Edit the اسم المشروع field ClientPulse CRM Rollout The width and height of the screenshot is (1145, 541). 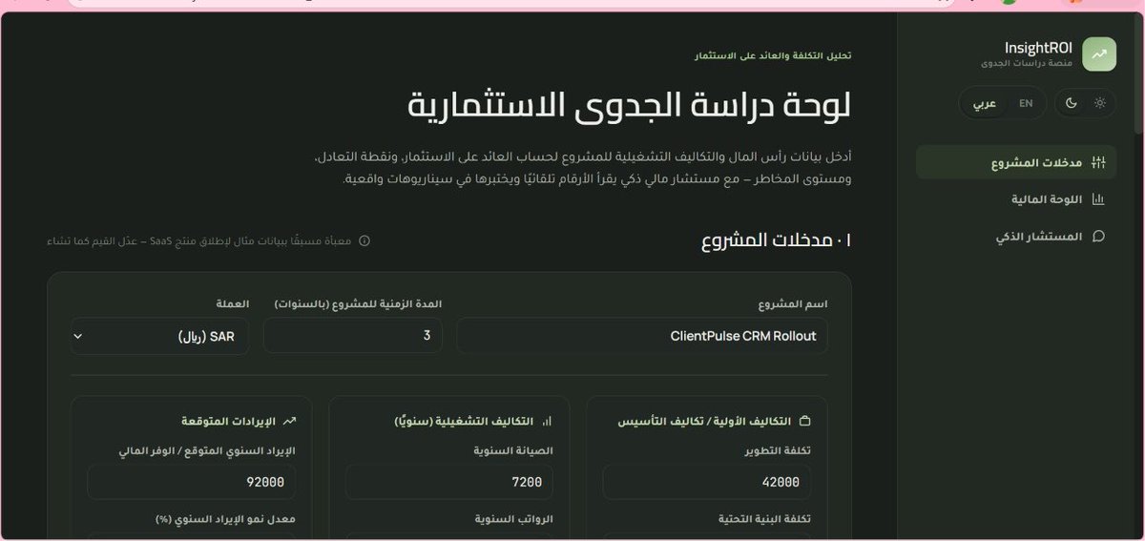pos(642,336)
